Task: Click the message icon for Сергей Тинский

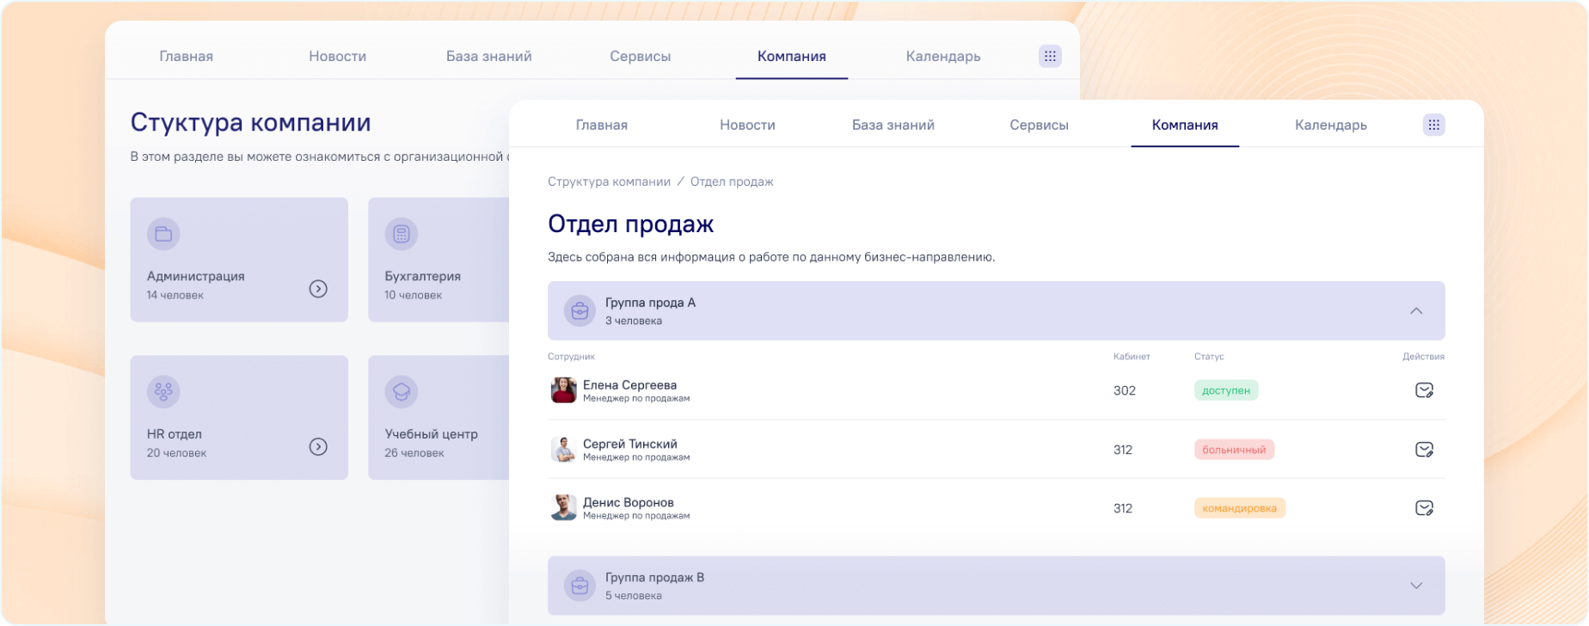Action: pos(1424,450)
